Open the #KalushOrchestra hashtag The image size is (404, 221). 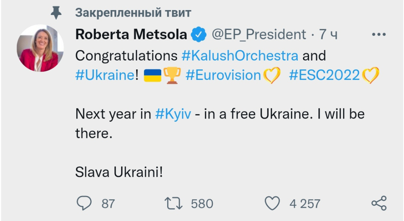(240, 55)
